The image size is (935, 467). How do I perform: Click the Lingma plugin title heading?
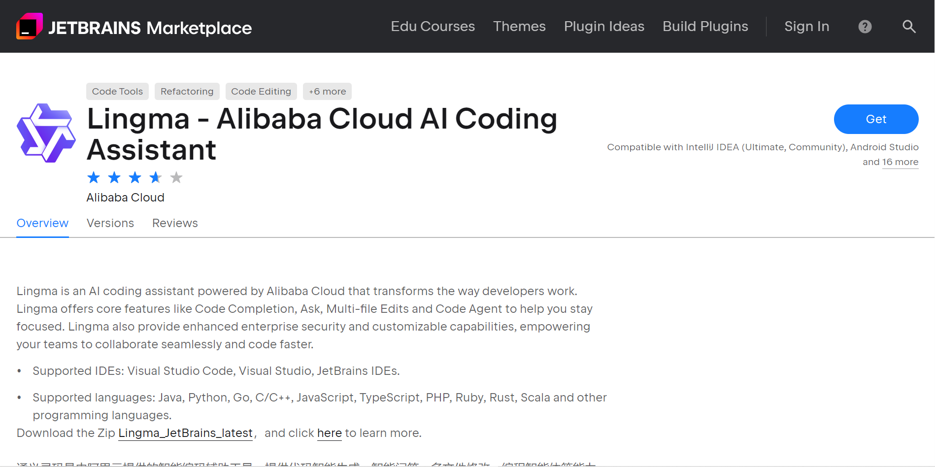(x=322, y=134)
